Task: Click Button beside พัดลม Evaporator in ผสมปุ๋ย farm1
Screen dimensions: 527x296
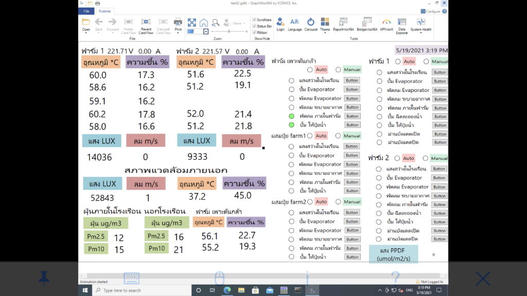Action: coord(352,164)
